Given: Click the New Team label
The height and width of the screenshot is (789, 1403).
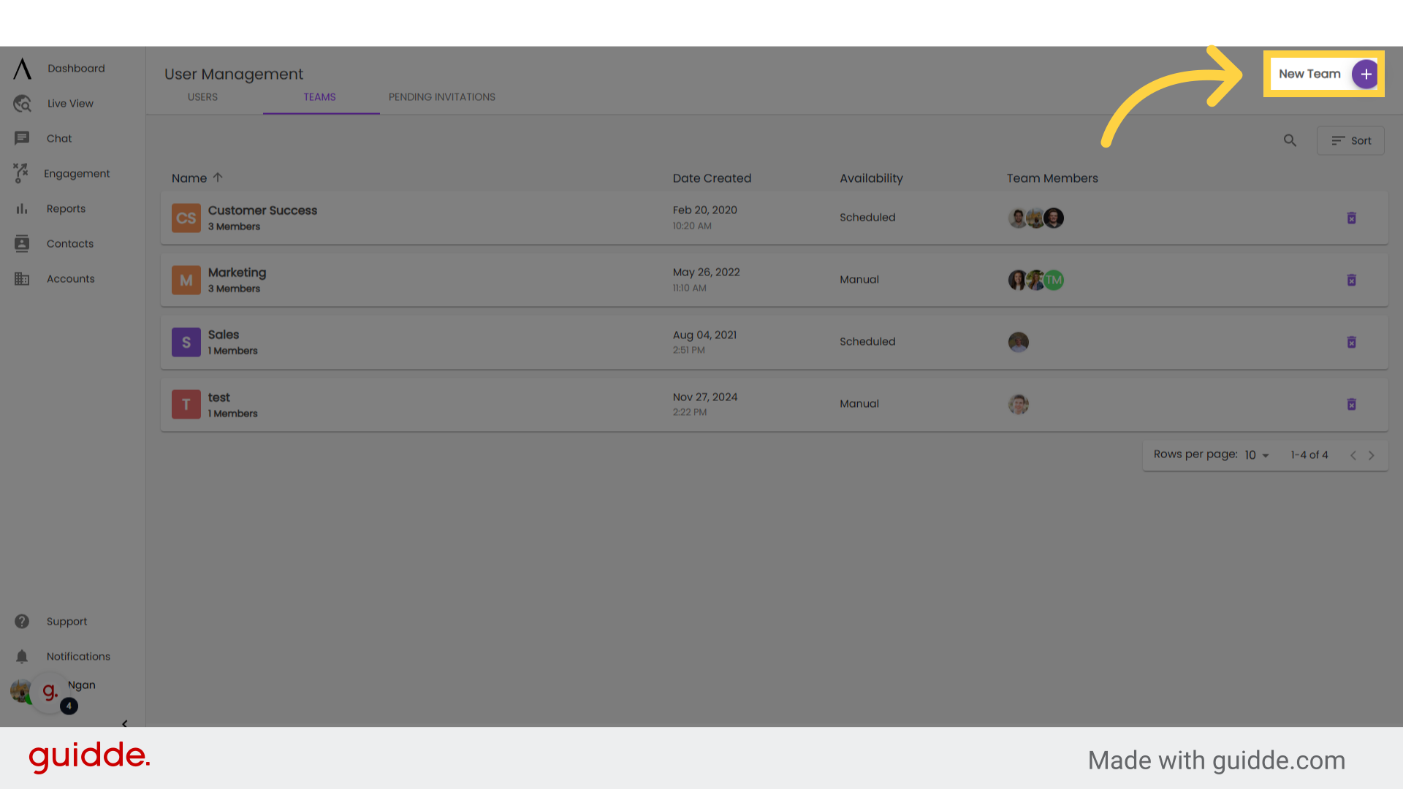Looking at the screenshot, I should [1309, 74].
